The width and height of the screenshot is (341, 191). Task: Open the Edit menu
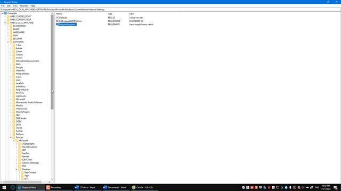(9, 6)
